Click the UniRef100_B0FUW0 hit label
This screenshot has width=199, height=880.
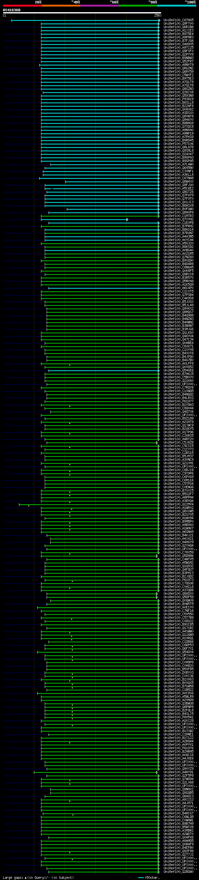click(178, 209)
